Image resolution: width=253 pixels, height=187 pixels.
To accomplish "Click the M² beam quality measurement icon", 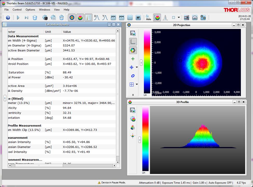I will pyautogui.click(x=138, y=18).
